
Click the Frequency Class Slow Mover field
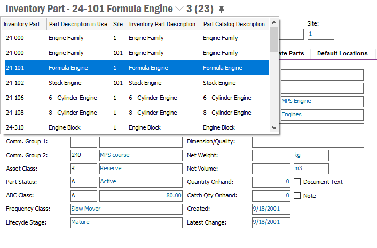pos(126,209)
